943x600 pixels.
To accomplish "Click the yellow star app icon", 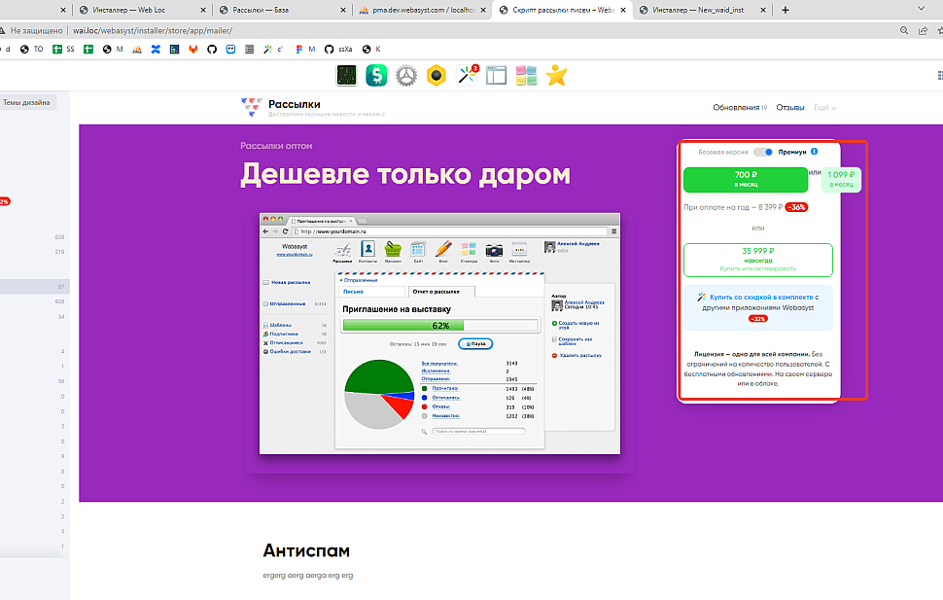I will (556, 75).
